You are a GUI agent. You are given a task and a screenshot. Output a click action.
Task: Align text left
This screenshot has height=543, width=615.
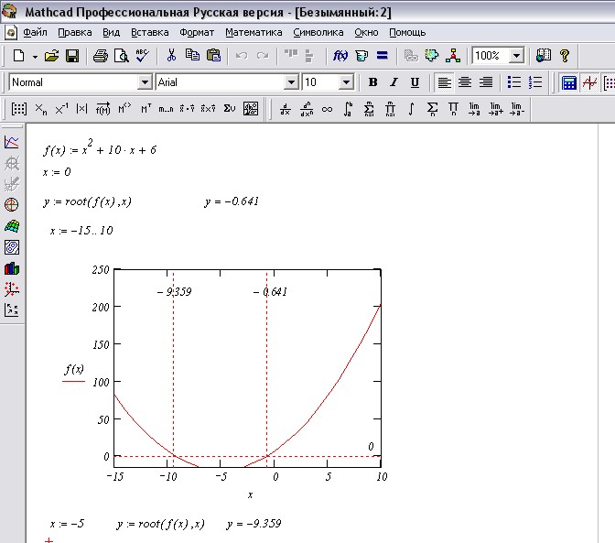click(x=444, y=82)
